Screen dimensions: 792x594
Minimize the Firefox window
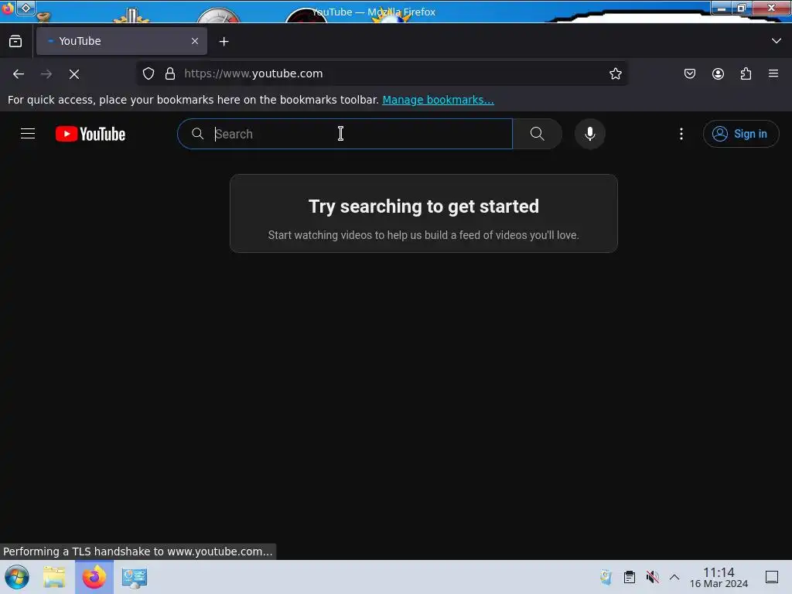coord(722,8)
